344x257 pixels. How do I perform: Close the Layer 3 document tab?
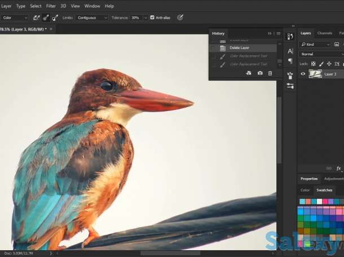[x=51, y=29]
